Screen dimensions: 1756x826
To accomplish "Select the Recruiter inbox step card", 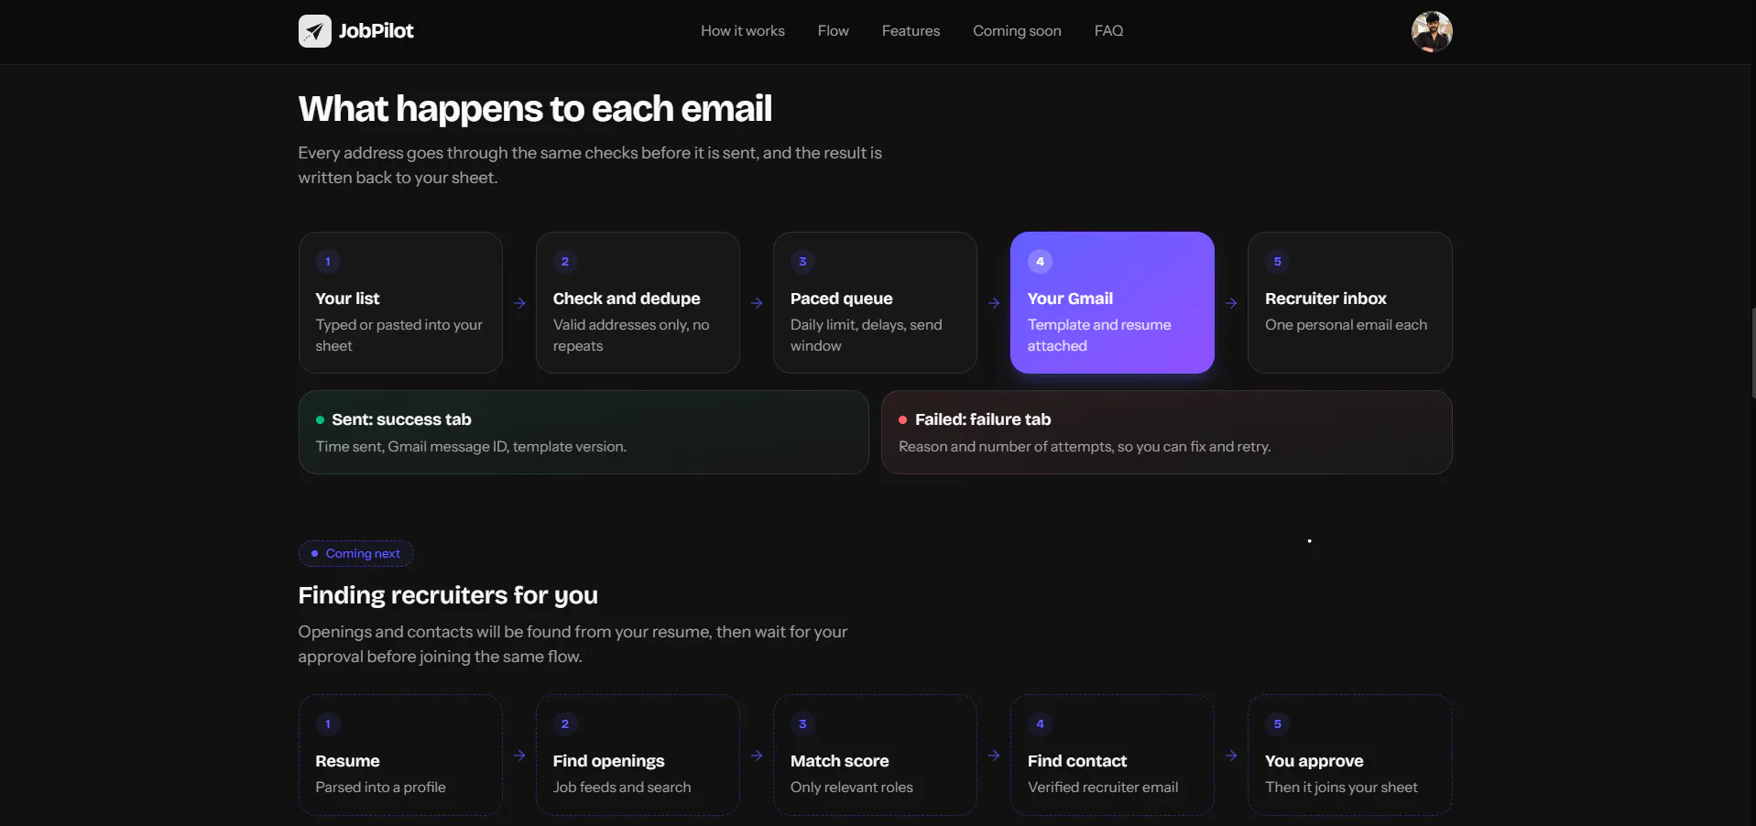I will coord(1349,302).
